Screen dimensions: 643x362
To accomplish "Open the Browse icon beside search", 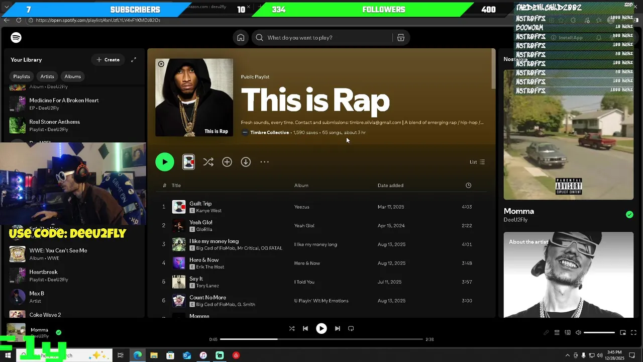I will click(x=401, y=38).
